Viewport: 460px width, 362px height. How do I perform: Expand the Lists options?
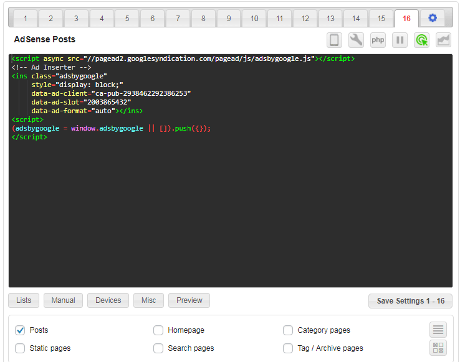click(24, 300)
